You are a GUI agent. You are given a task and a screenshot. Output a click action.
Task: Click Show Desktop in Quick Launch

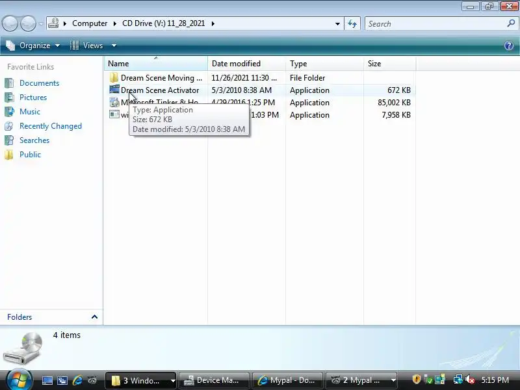[x=47, y=380]
